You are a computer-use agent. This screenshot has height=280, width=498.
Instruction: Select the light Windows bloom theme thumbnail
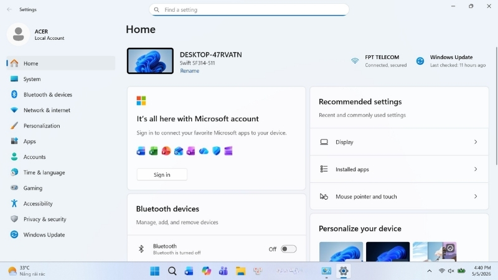[341, 252]
